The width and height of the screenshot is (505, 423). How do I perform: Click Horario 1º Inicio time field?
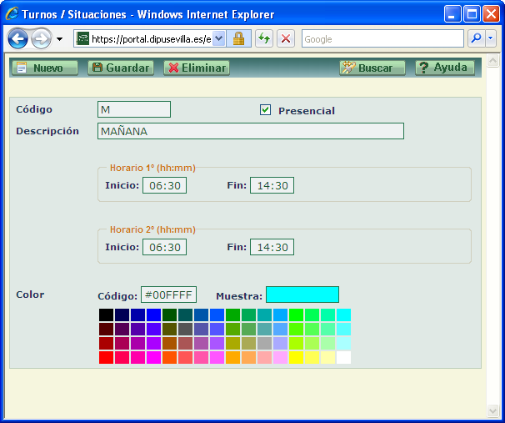[164, 185]
